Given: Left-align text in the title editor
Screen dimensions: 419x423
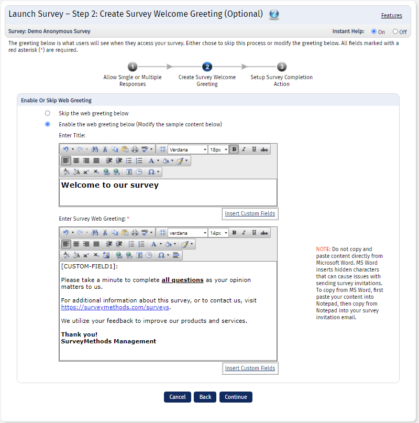Looking at the screenshot, I should [66, 161].
